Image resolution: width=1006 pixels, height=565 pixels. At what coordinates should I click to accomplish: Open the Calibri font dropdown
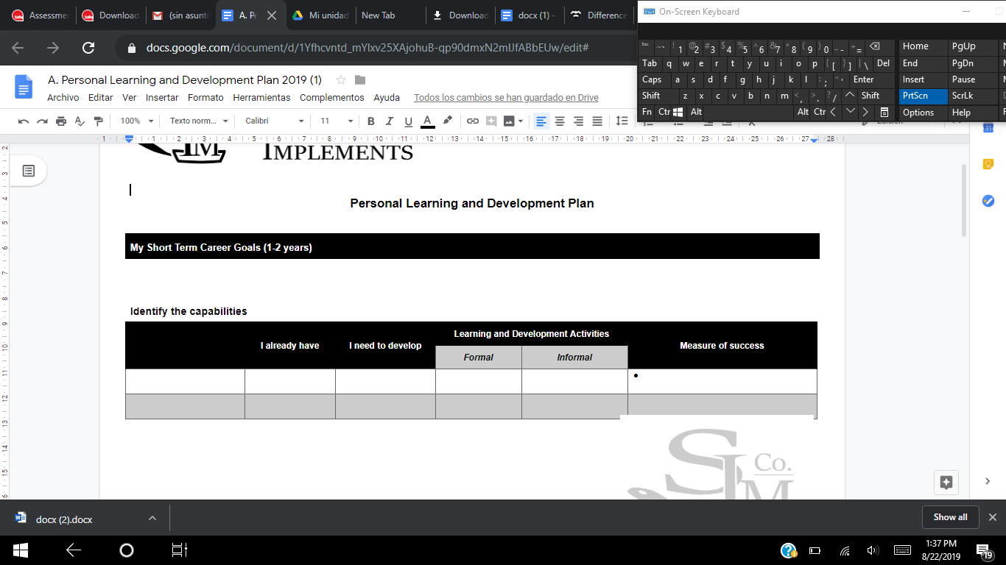[274, 121]
